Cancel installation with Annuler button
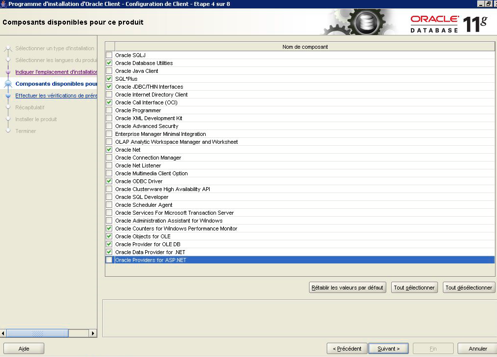The image size is (497, 357). coord(478,349)
